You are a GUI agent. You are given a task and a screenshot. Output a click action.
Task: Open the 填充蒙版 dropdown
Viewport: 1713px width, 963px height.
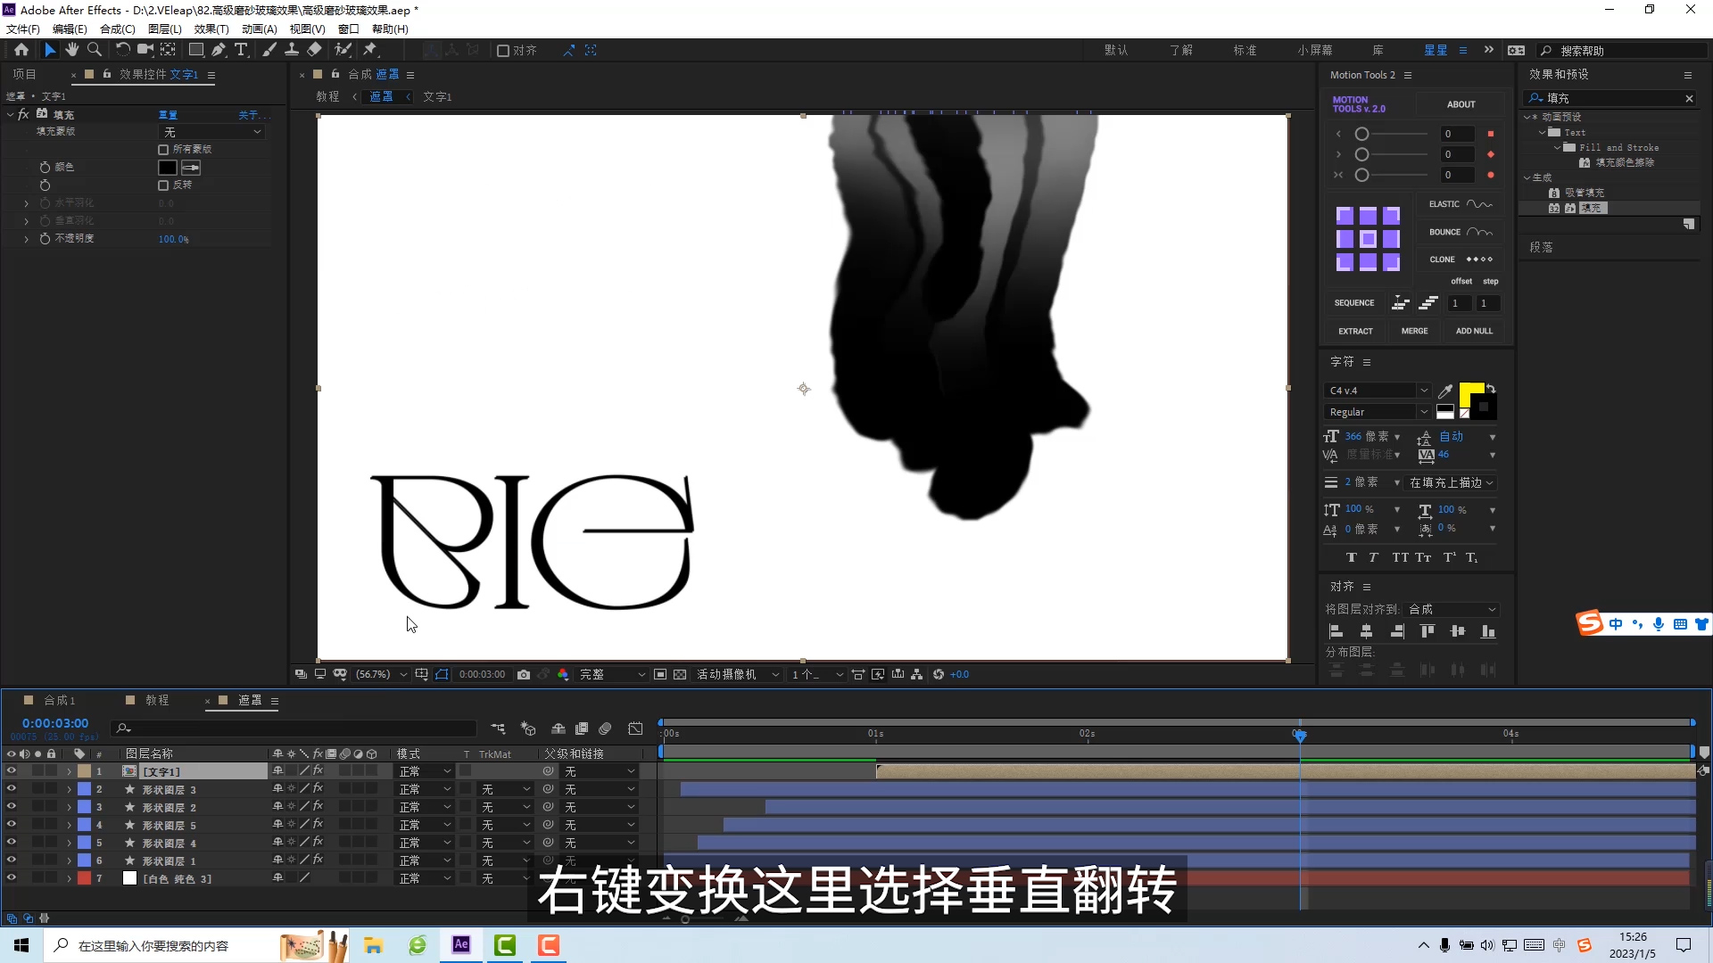(212, 132)
